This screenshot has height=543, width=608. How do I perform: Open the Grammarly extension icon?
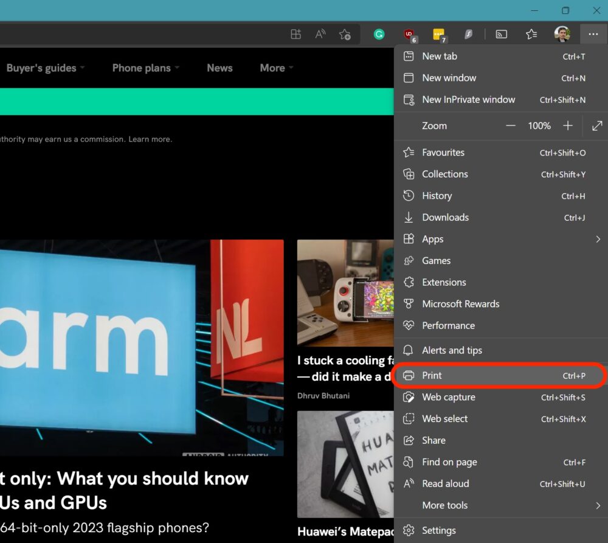(379, 34)
